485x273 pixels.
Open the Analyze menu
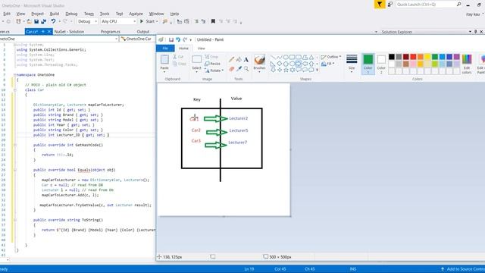click(x=136, y=14)
